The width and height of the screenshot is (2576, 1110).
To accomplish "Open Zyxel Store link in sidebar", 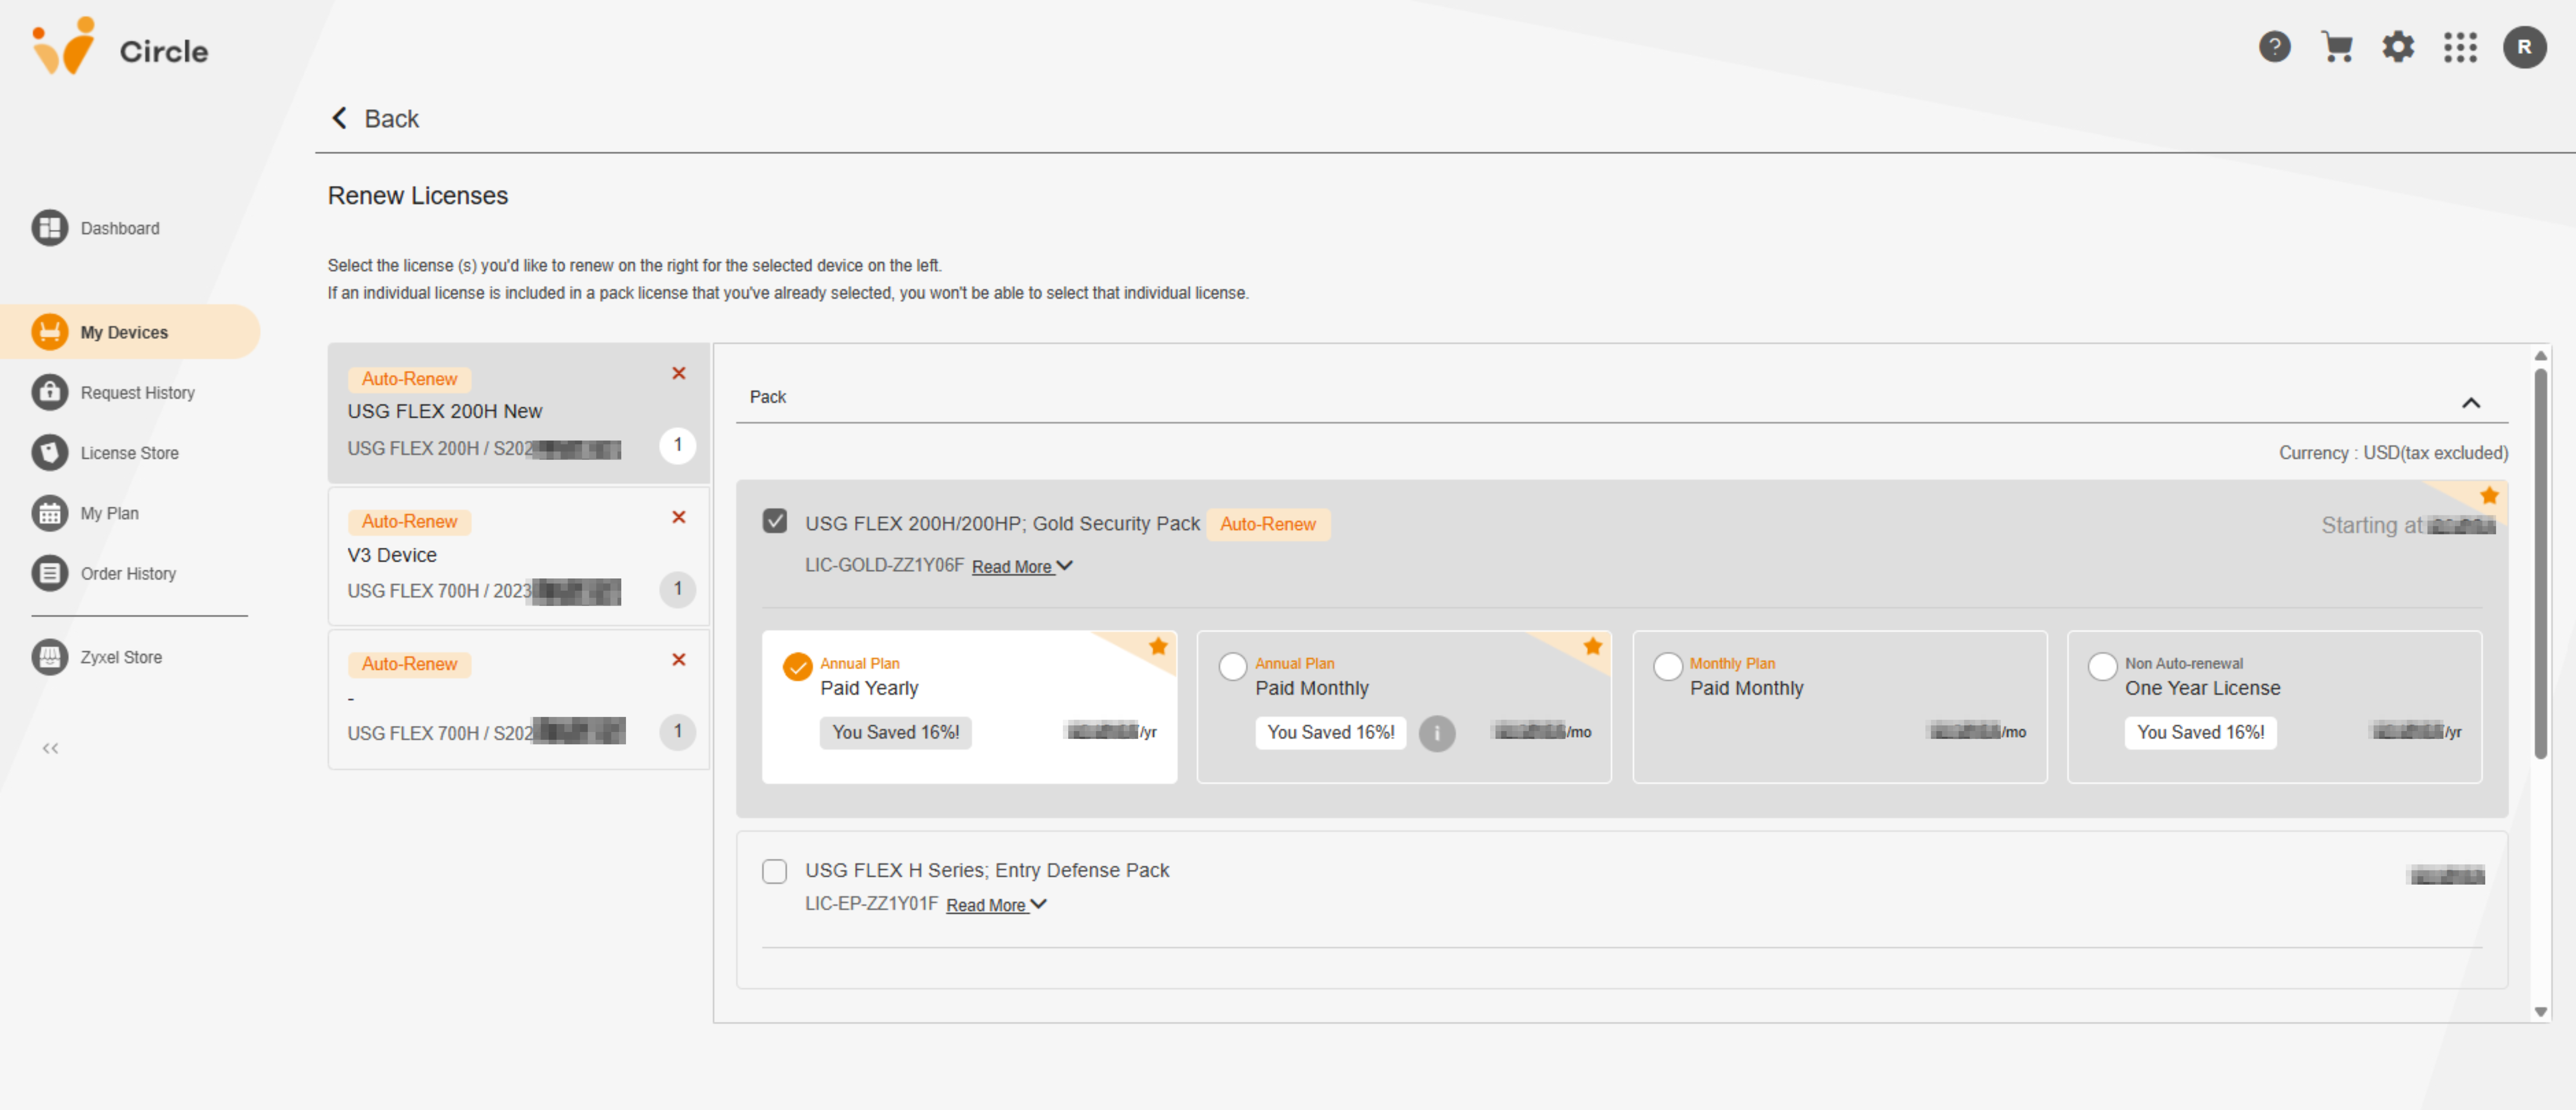I will coord(121,657).
